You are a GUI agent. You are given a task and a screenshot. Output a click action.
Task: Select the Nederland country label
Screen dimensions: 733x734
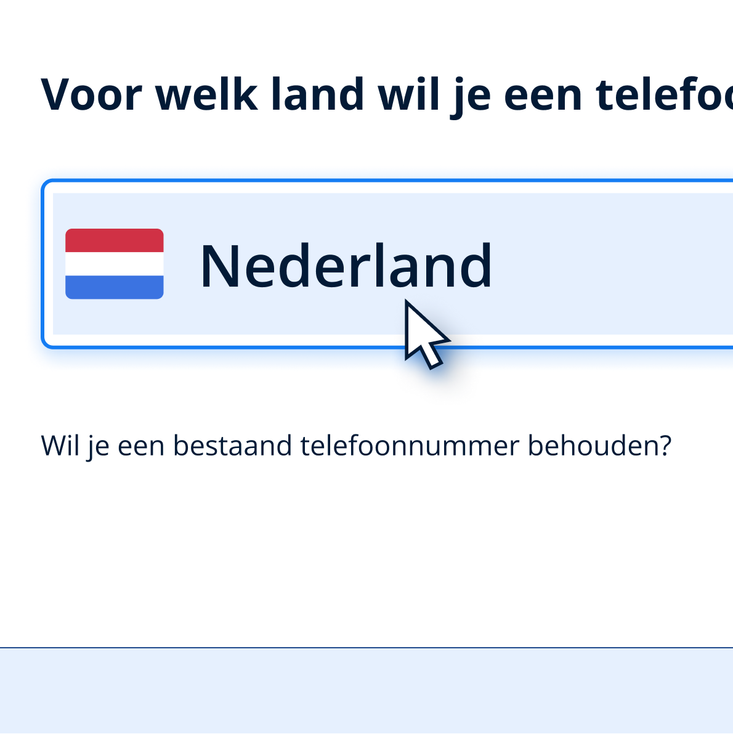pyautogui.click(x=346, y=266)
